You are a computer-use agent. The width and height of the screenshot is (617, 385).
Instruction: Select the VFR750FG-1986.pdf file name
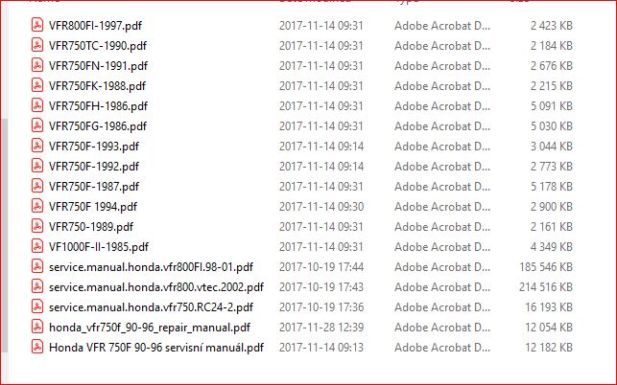coord(98,126)
